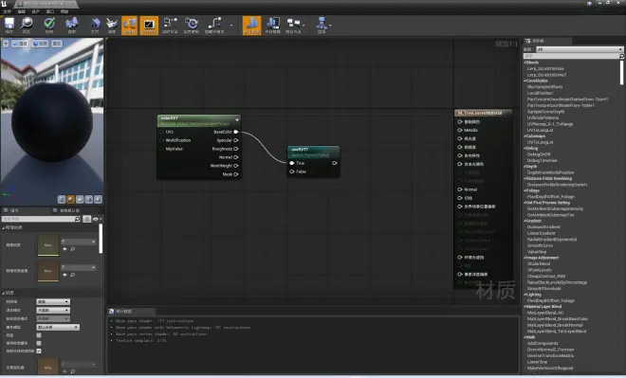626x378 pixels.
Task: Click the Browse magnifier toolbar icon
Action: pos(27,26)
